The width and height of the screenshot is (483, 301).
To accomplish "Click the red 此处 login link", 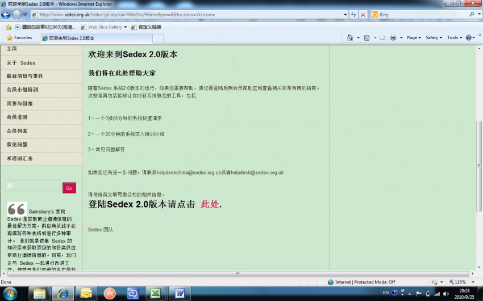I will pos(210,204).
